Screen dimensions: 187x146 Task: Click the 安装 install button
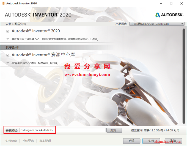pos(151,141)
